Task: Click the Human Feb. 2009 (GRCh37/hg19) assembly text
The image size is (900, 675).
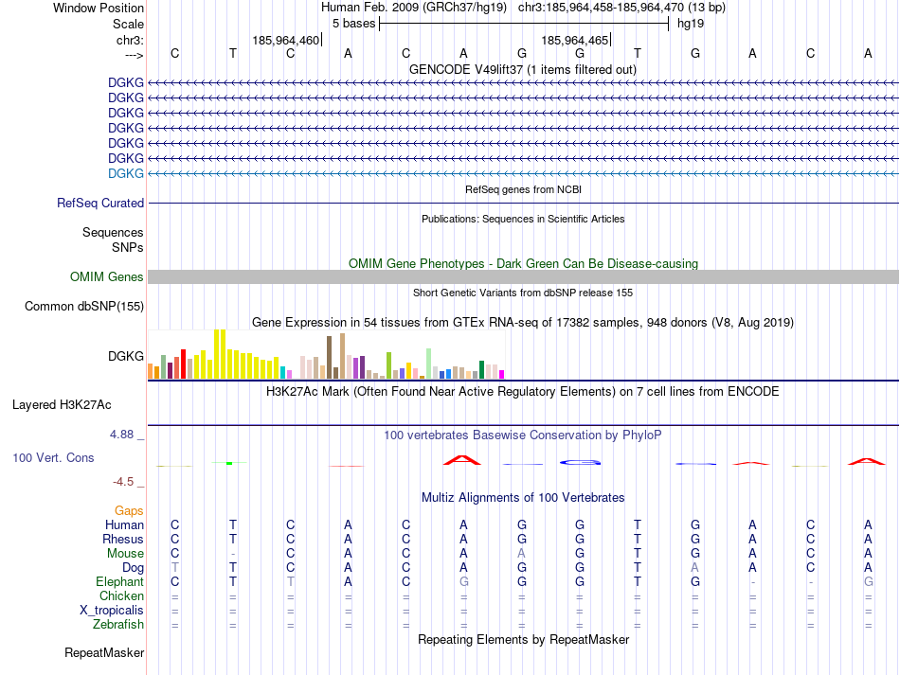Action: (414, 8)
